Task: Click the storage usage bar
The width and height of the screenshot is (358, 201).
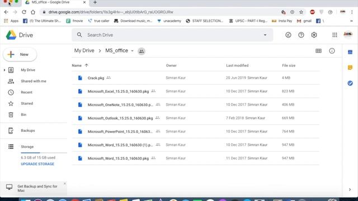Action: click(44, 152)
